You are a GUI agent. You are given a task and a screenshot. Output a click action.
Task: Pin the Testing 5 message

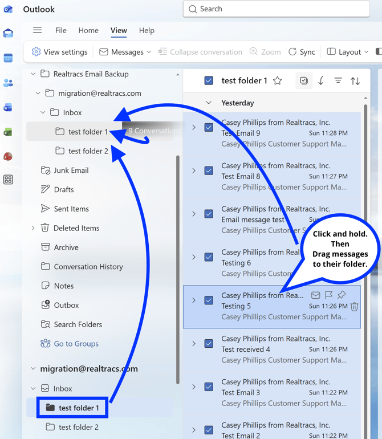tap(342, 295)
